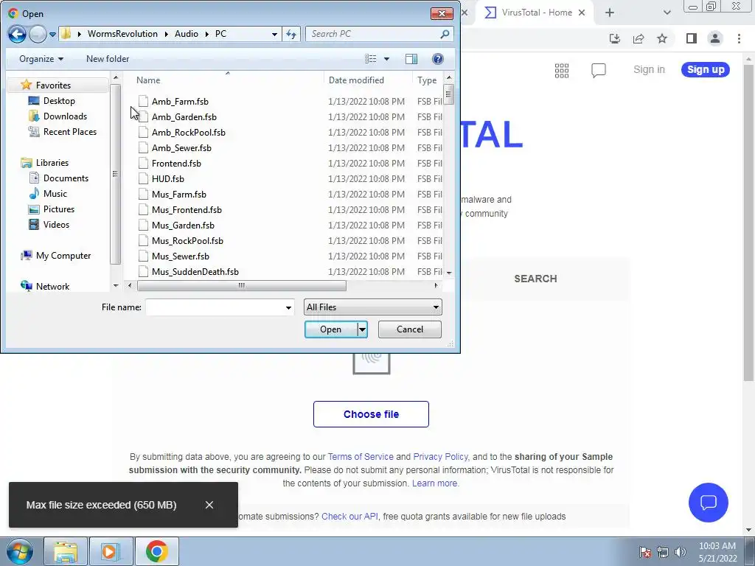The image size is (755, 566).
Task: Open the Documents library
Action: (66, 178)
